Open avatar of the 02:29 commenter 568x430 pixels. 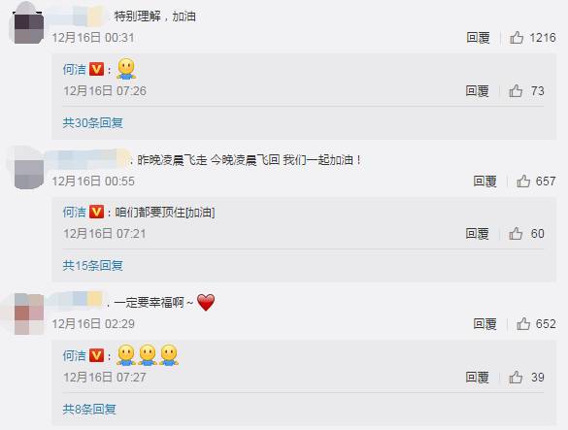click(x=29, y=314)
